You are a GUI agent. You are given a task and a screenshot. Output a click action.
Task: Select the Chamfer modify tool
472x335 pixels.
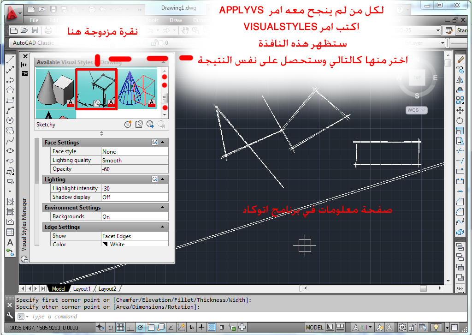point(460,202)
